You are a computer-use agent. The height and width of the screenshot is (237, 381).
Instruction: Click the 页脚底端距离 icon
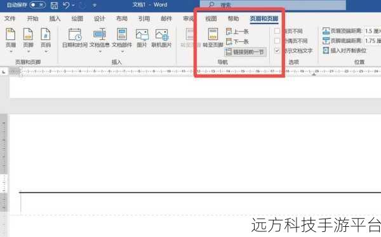tap(326, 41)
